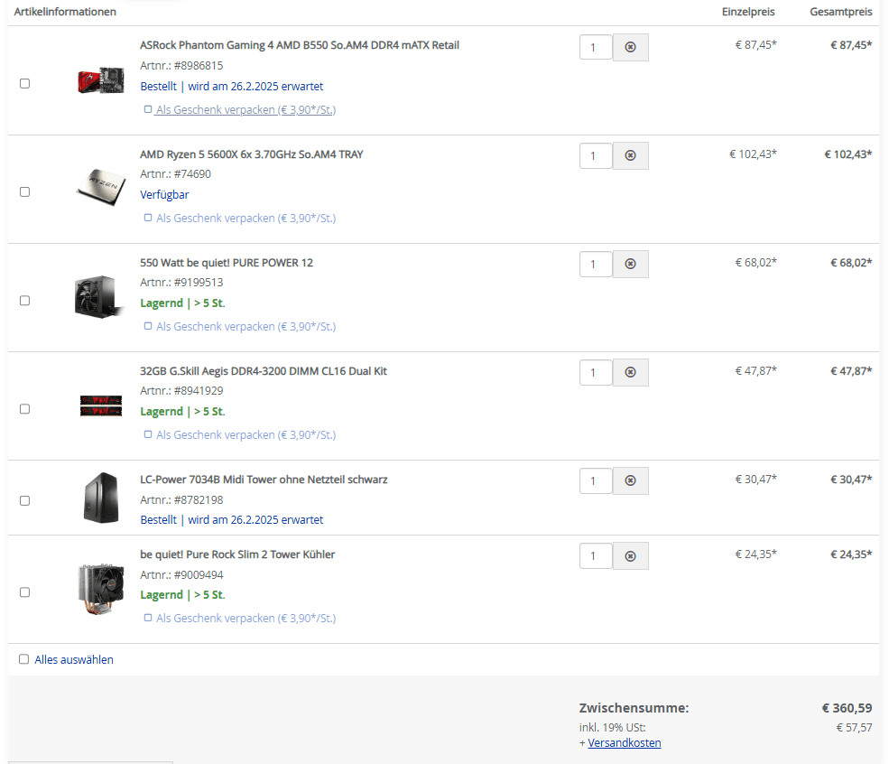Click the be quiet! power supply thumbnail
Viewport: 889px width, 764px height.
pyautogui.click(x=99, y=296)
